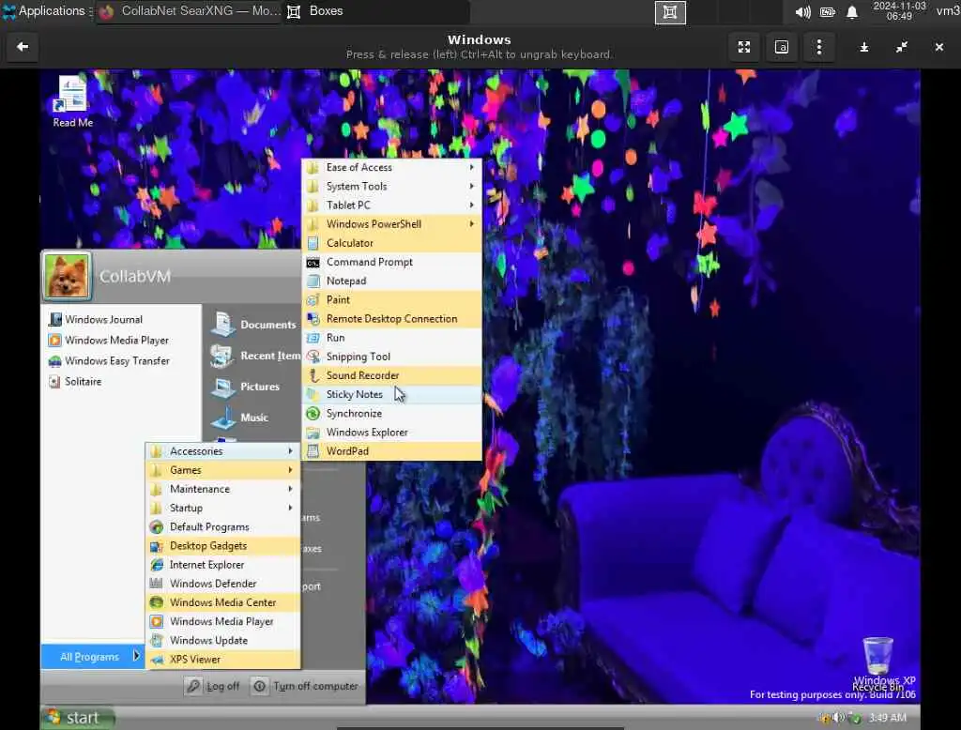Expand the Games folder

point(223,470)
